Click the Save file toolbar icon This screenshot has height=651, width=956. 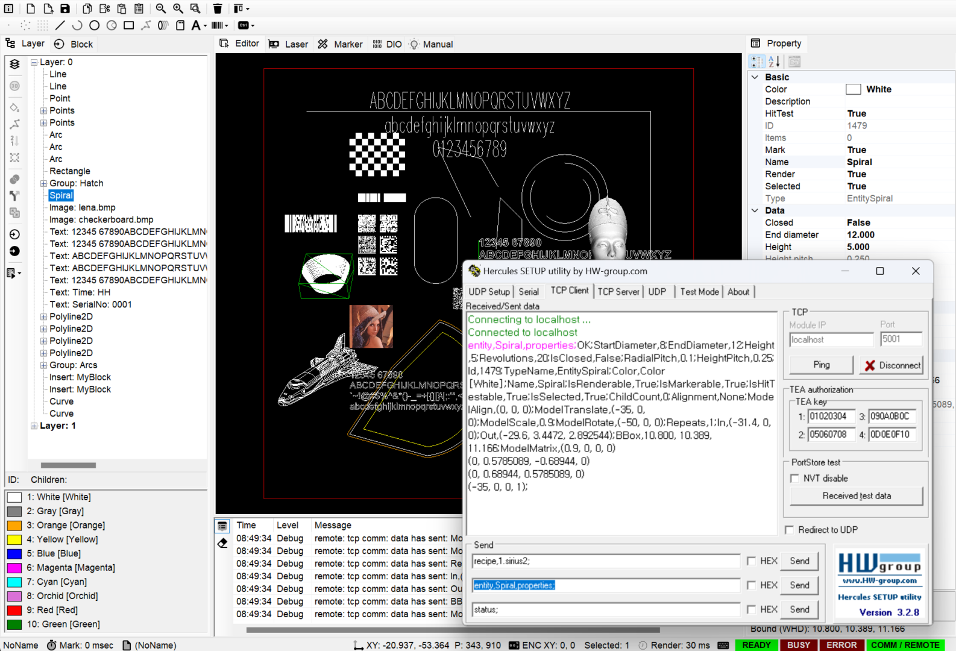(x=64, y=8)
